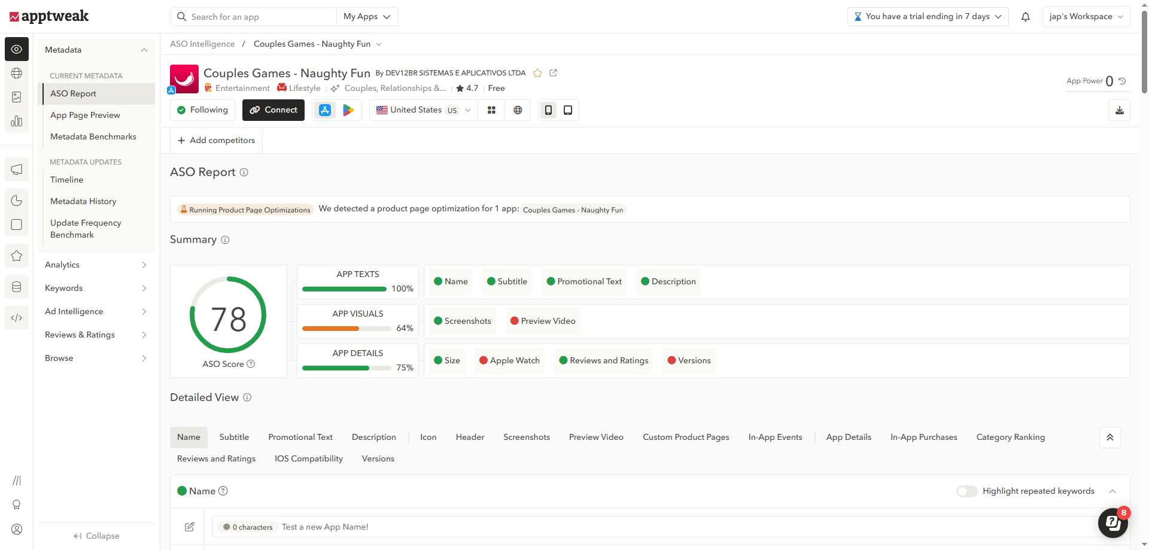This screenshot has width=1149, height=550.
Task: Click the Connect button
Action: [x=273, y=110]
